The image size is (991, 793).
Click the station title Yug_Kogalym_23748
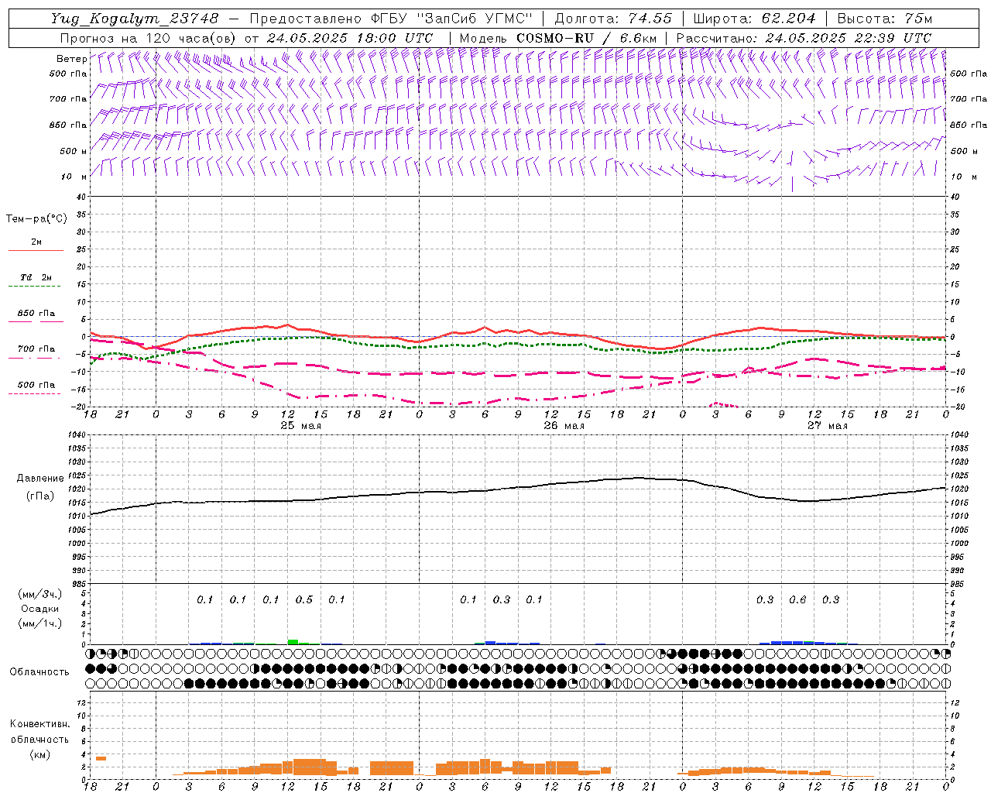[x=135, y=19]
